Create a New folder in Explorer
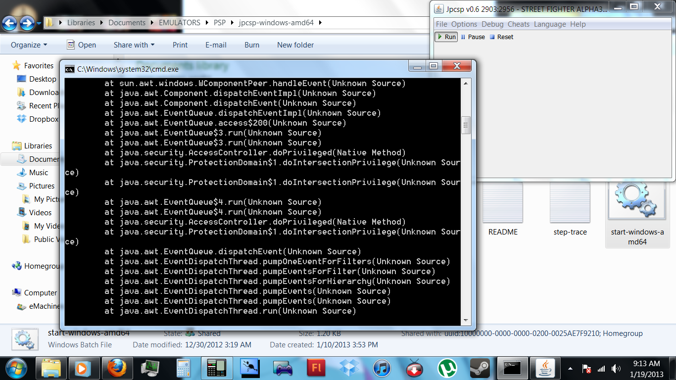 point(295,45)
